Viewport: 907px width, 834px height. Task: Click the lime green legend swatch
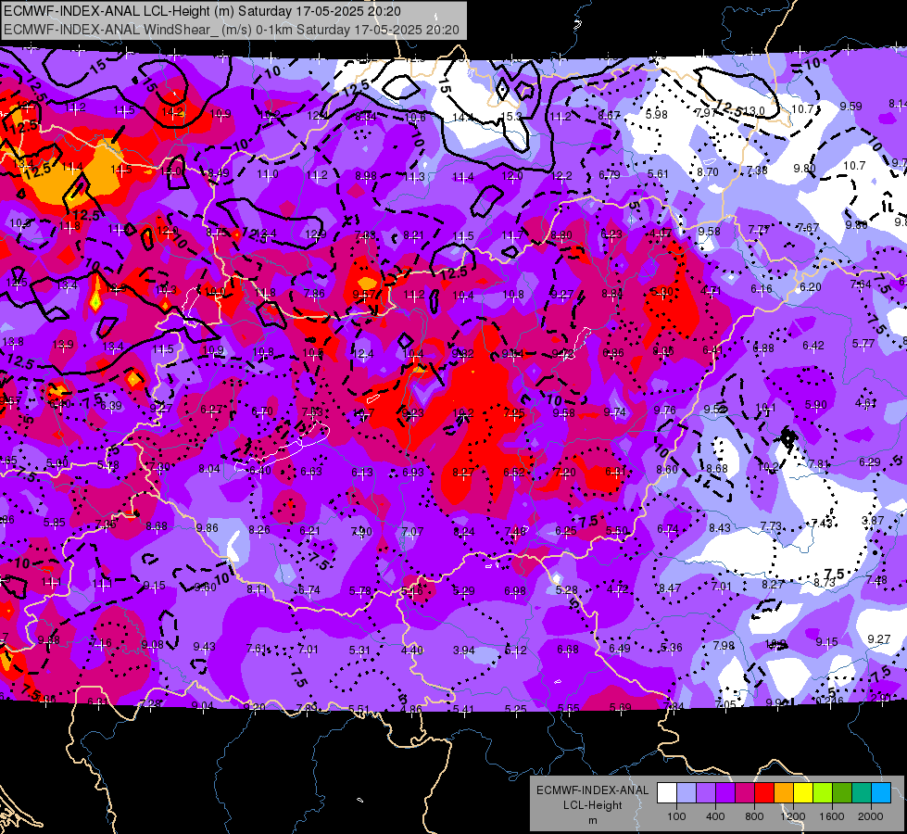tap(823, 793)
